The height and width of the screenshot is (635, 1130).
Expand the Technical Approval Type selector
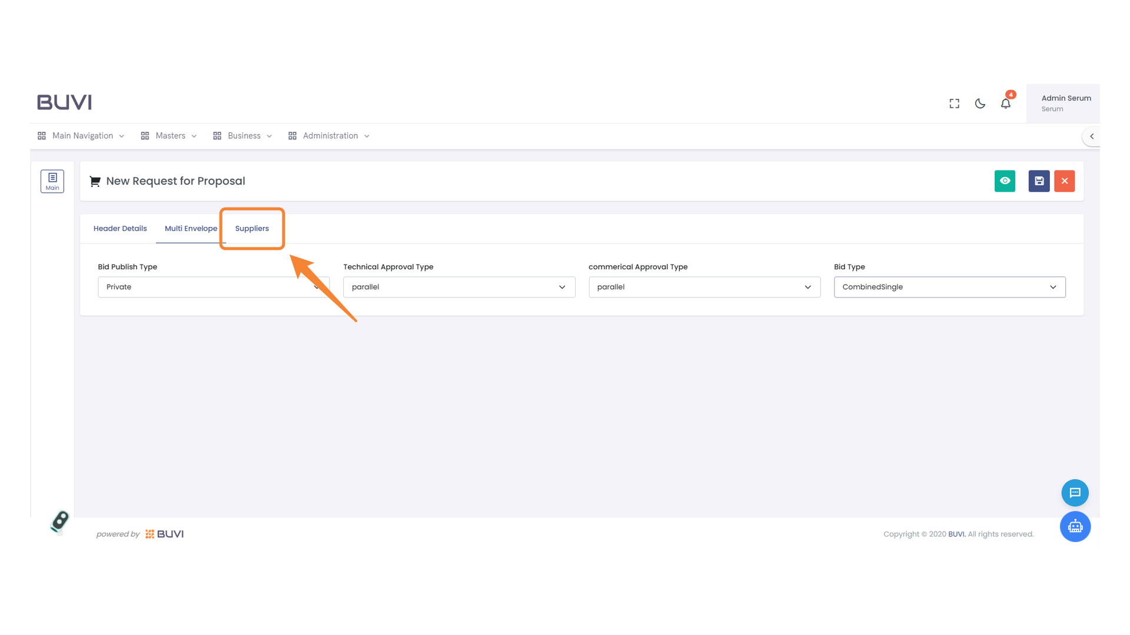point(459,287)
